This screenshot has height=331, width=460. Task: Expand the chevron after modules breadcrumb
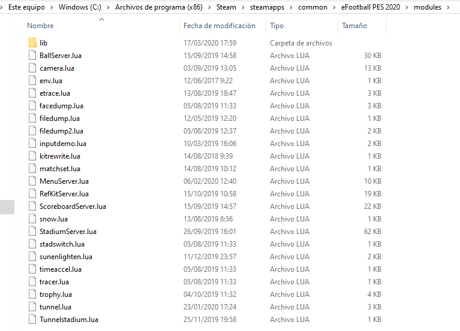pos(448,7)
